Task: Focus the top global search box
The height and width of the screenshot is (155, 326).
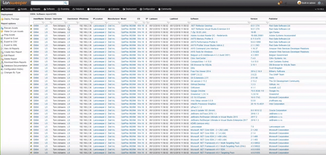Action: pos(47,3)
